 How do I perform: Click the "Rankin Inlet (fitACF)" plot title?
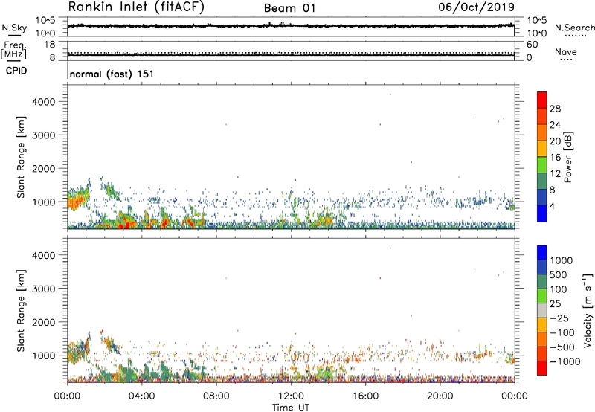pos(136,7)
